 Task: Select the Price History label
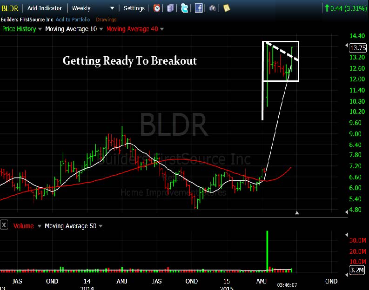19,29
